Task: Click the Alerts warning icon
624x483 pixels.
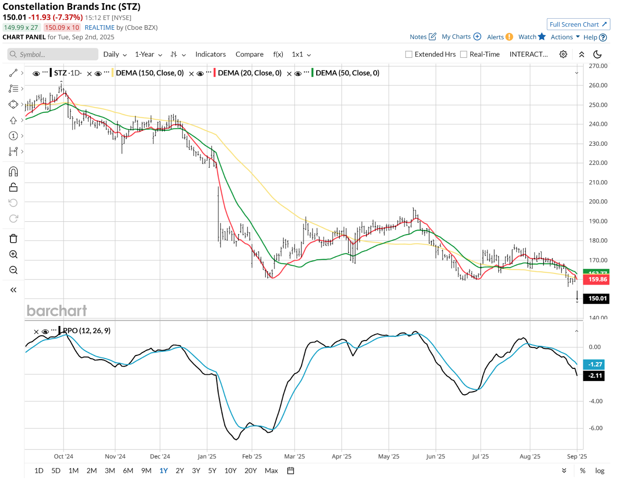Action: click(509, 37)
